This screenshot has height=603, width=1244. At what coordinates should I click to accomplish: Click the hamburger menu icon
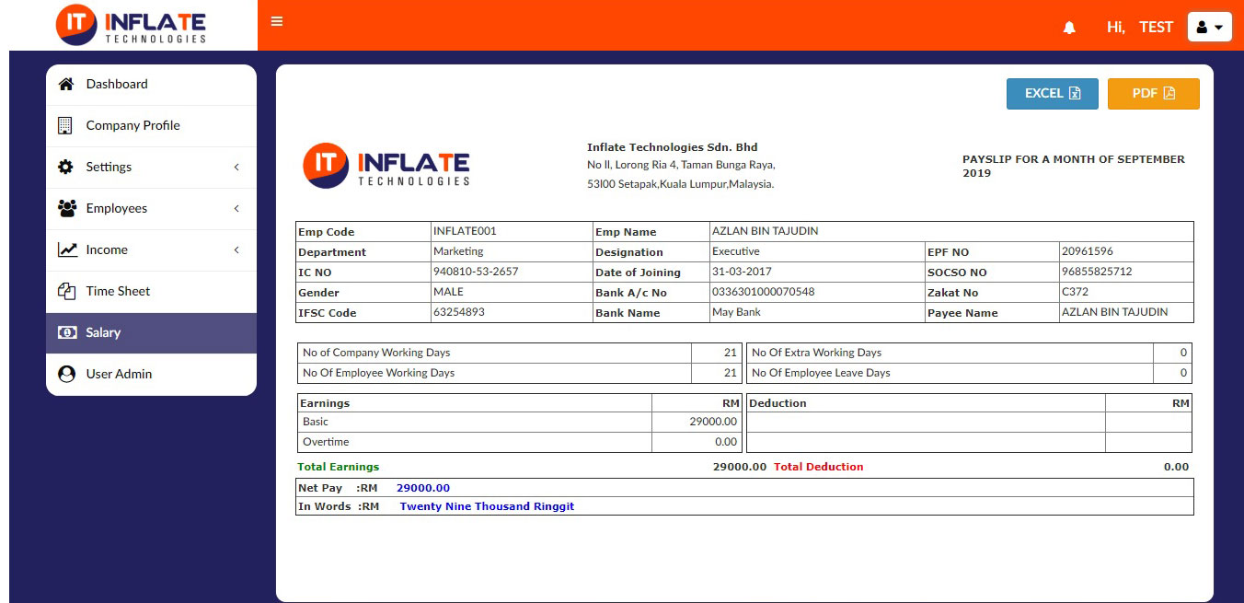(277, 22)
